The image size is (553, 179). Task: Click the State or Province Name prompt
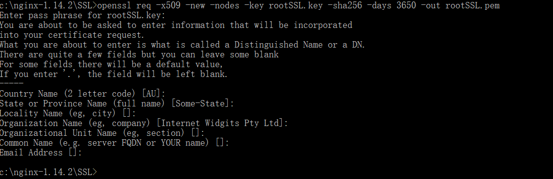(x=117, y=103)
